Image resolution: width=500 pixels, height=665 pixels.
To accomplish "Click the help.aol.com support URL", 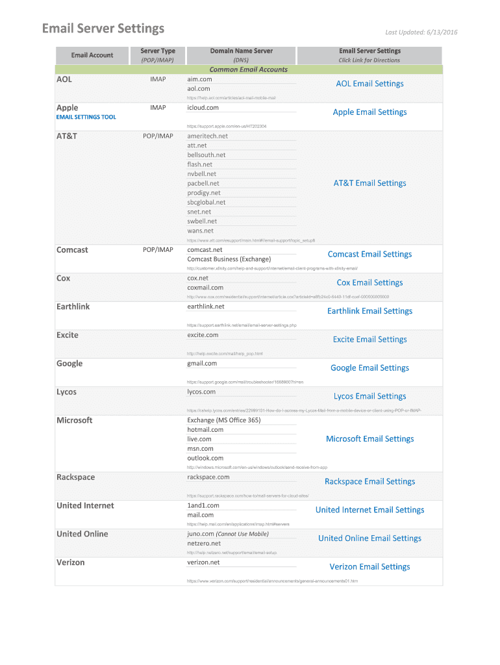I will (x=231, y=98).
